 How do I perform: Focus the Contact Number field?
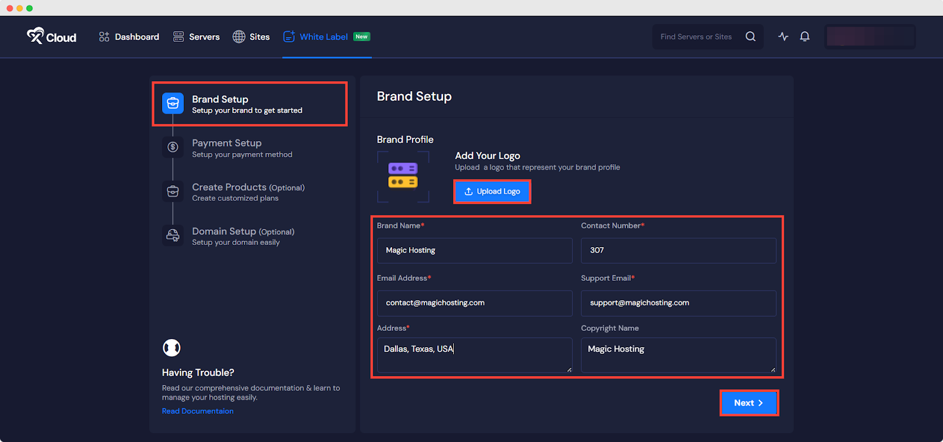(x=678, y=251)
